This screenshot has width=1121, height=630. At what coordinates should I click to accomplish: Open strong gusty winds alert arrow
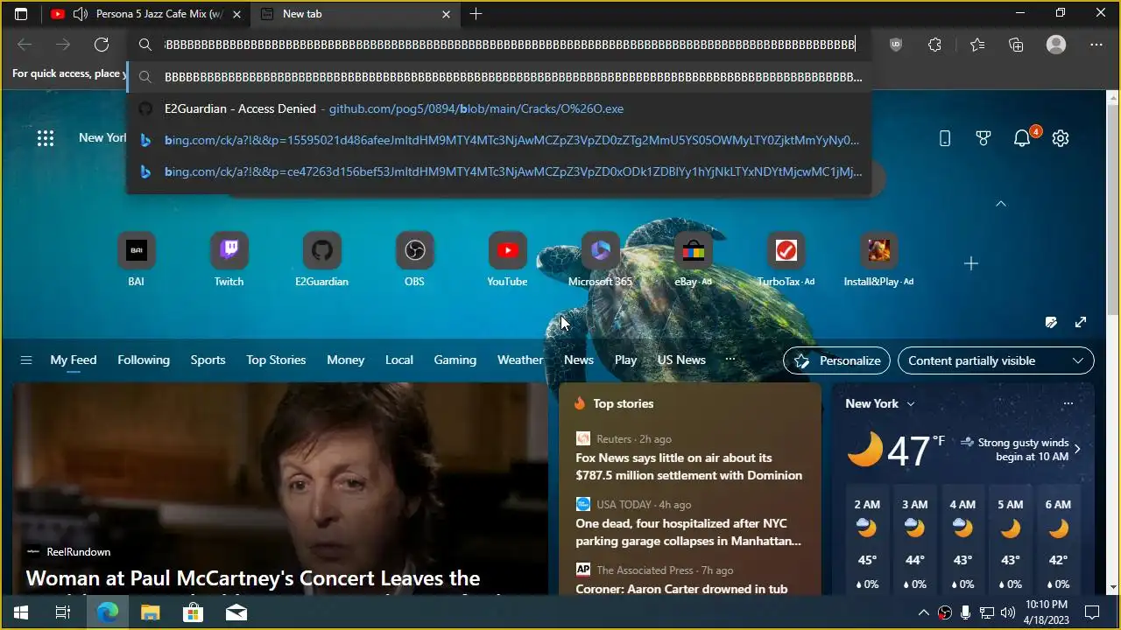(1077, 449)
